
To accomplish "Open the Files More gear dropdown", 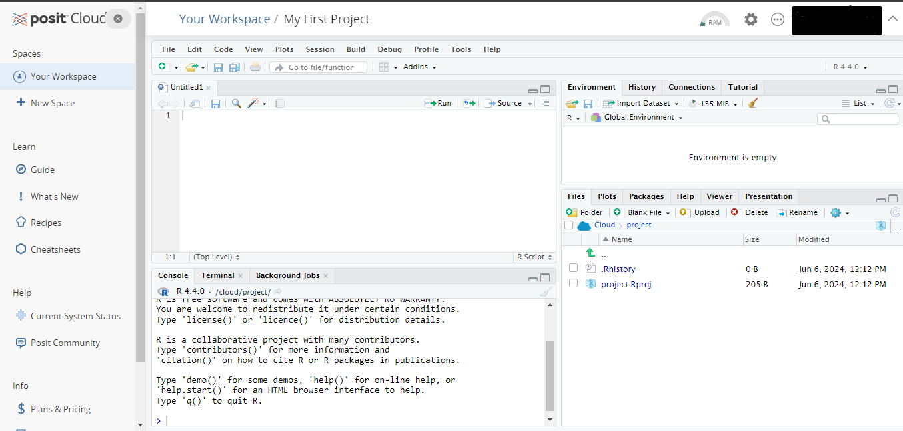I will 840,212.
